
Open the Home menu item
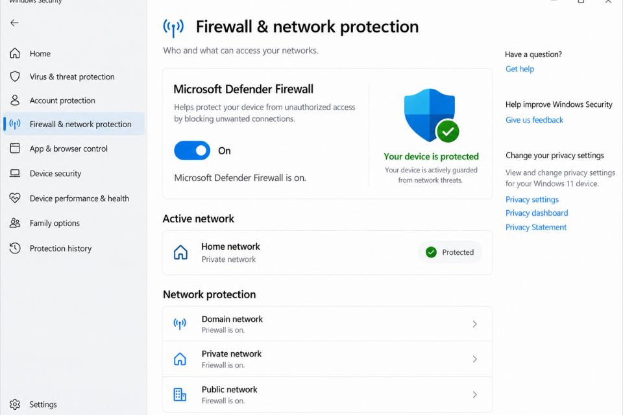tap(74, 53)
